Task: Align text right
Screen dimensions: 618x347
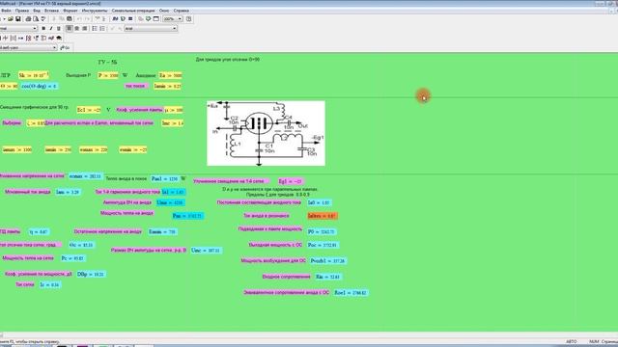Action: pyautogui.click(x=84, y=28)
